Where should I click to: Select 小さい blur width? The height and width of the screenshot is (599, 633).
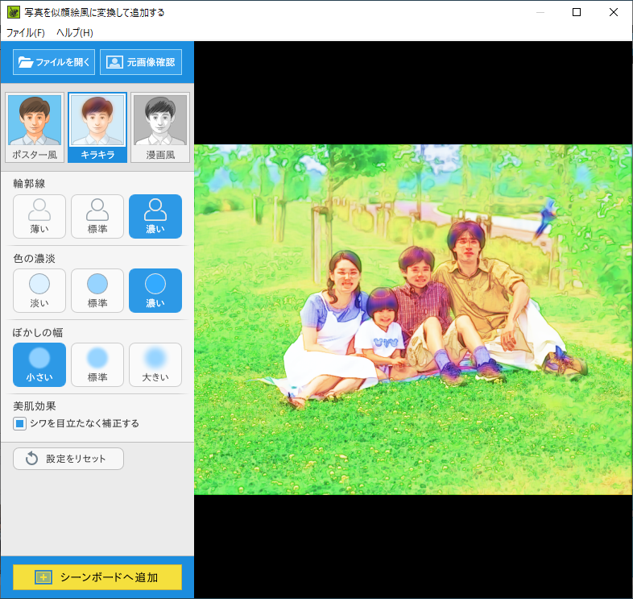tap(39, 364)
